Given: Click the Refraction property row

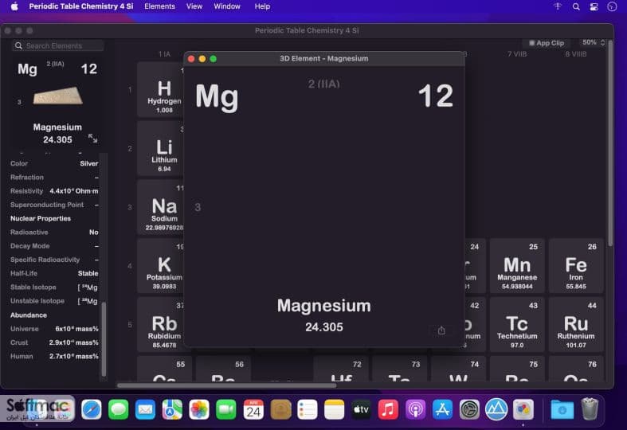Looking at the screenshot, I should (x=54, y=177).
